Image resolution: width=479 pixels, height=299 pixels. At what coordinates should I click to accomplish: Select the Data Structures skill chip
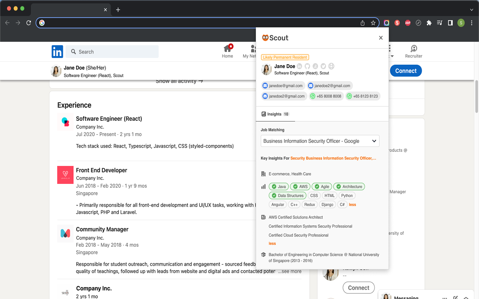pyautogui.click(x=287, y=195)
